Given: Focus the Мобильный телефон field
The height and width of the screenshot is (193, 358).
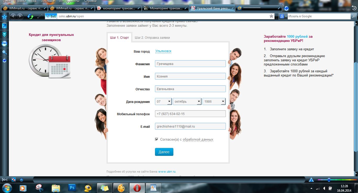Looking at the screenshot, I should [190, 114].
